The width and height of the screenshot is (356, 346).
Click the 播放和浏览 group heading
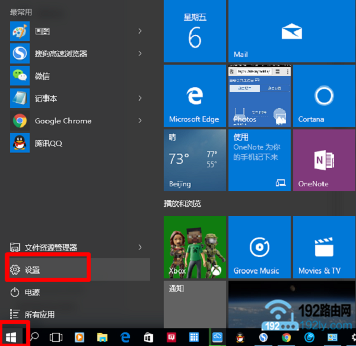point(182,204)
